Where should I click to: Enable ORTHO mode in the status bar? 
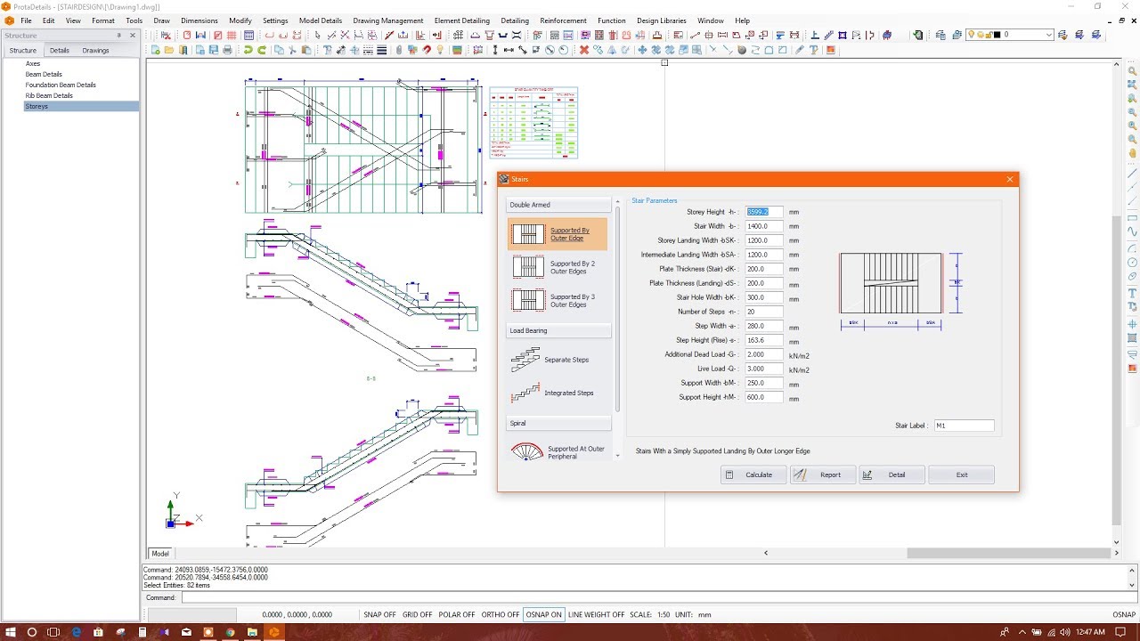[x=501, y=614]
